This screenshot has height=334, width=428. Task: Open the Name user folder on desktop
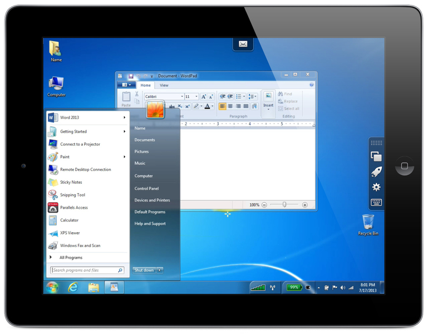point(56,51)
